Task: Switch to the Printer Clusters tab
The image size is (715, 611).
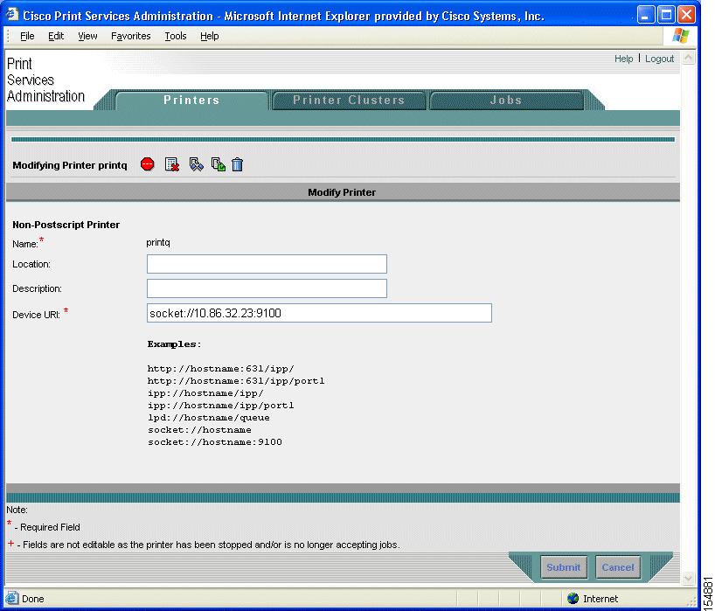Action: coord(349,101)
